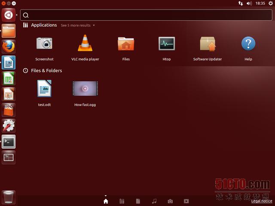Open the test.odt document
Image resolution: width=275 pixels, height=206 pixels.
click(x=44, y=93)
